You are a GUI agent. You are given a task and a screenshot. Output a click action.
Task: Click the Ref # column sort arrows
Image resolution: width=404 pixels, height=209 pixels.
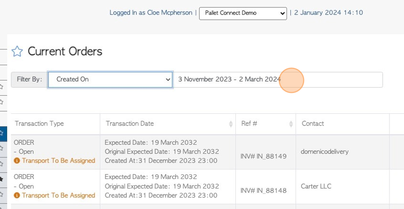tap(291, 124)
